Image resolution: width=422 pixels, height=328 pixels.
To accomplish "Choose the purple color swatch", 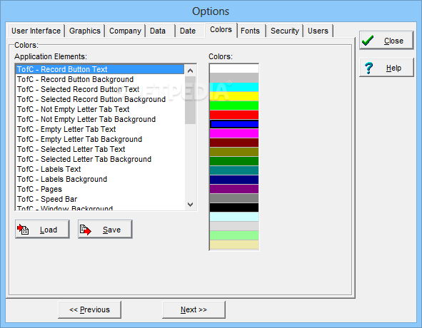I will click(x=234, y=189).
